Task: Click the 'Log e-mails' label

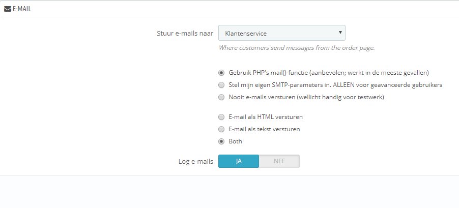Action: tap(195, 161)
